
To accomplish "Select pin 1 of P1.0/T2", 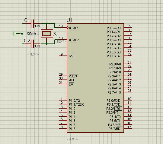I will pyautogui.click(x=63, y=100).
